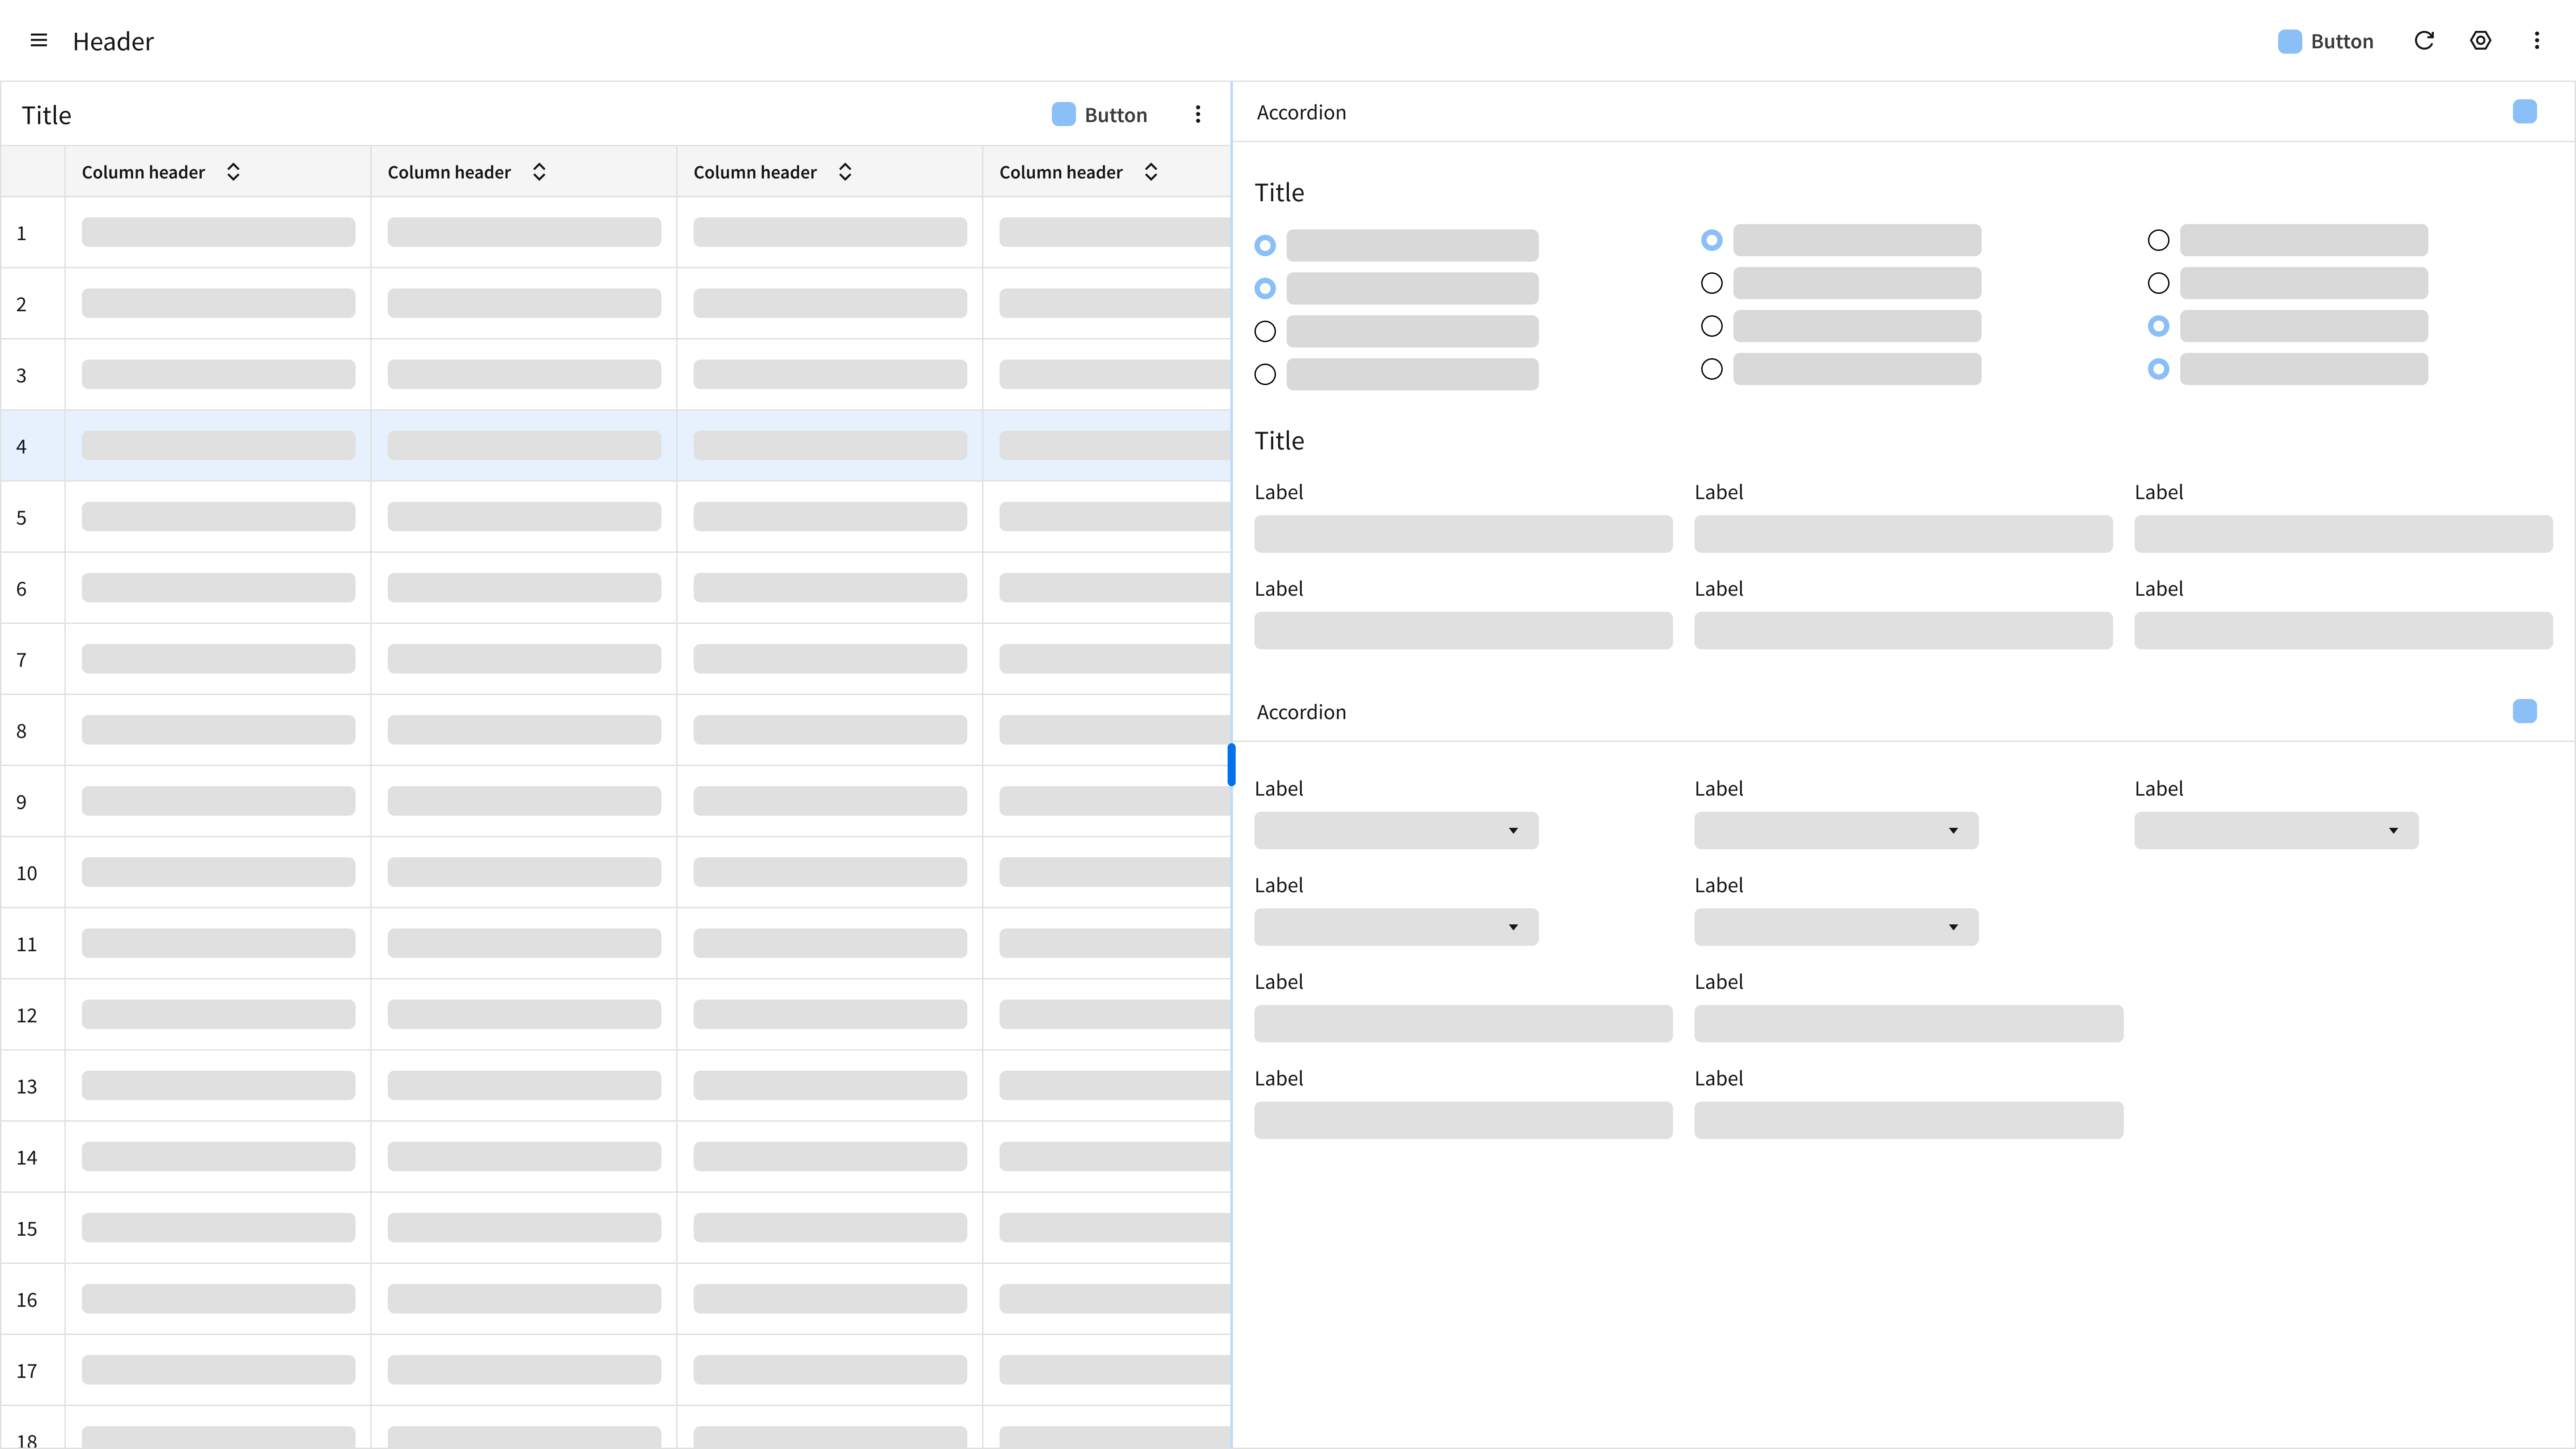Sort the fourth Column header
Screen dimensions: 2576x1449
(1151, 172)
